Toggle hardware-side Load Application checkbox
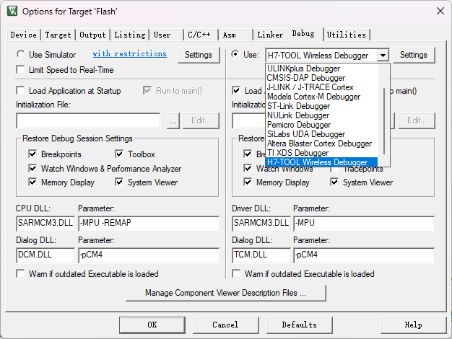Image resolution: width=452 pixels, height=339 pixels. coord(236,91)
